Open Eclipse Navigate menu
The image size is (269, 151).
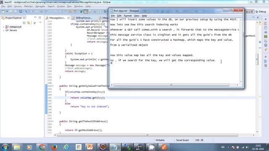click(x=40, y=6)
